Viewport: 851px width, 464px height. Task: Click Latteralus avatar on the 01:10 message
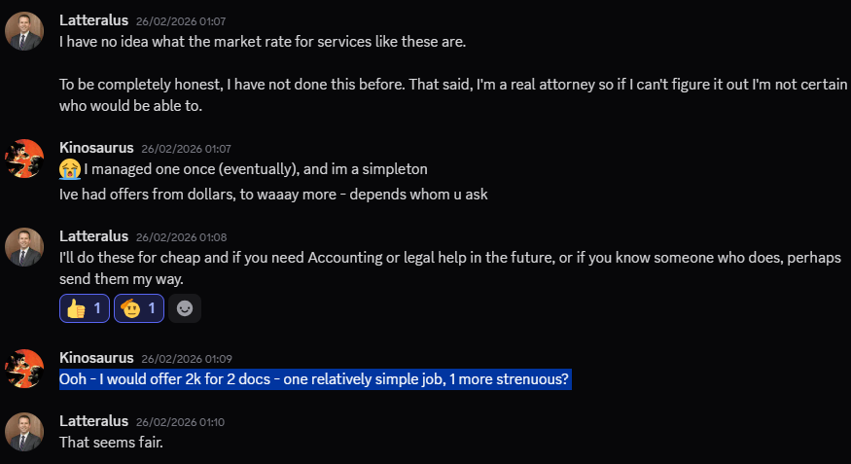[24, 432]
